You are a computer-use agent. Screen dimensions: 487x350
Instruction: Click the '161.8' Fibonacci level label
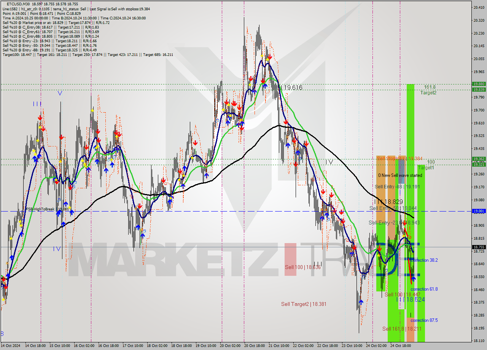[430, 87]
